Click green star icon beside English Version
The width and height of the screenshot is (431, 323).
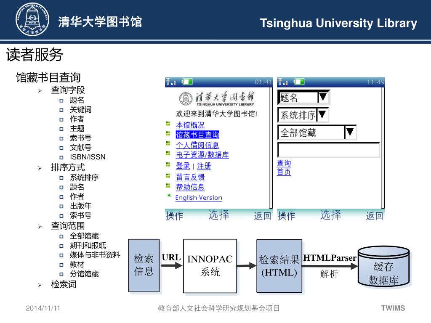[169, 196]
